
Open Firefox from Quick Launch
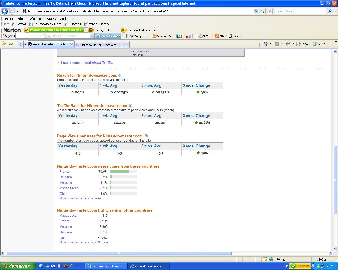(x=65, y=266)
